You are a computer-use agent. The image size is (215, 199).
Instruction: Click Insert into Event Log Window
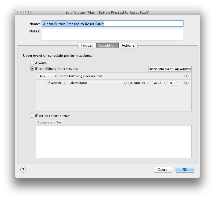(170, 69)
